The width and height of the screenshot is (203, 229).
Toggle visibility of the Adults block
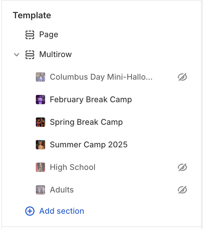click(x=182, y=190)
